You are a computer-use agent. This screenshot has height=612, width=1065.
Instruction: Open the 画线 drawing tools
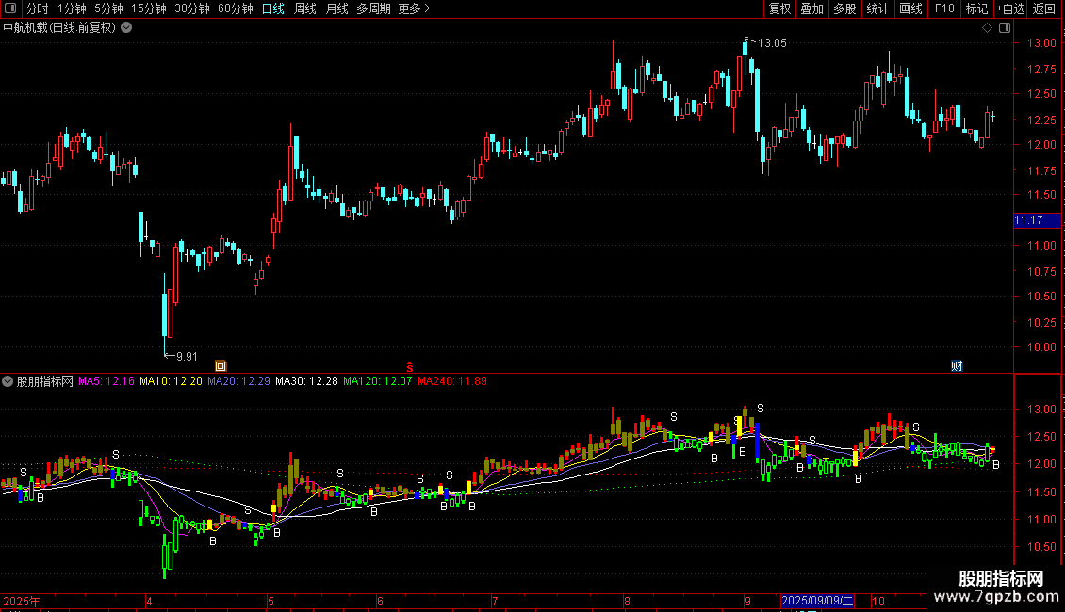910,8
